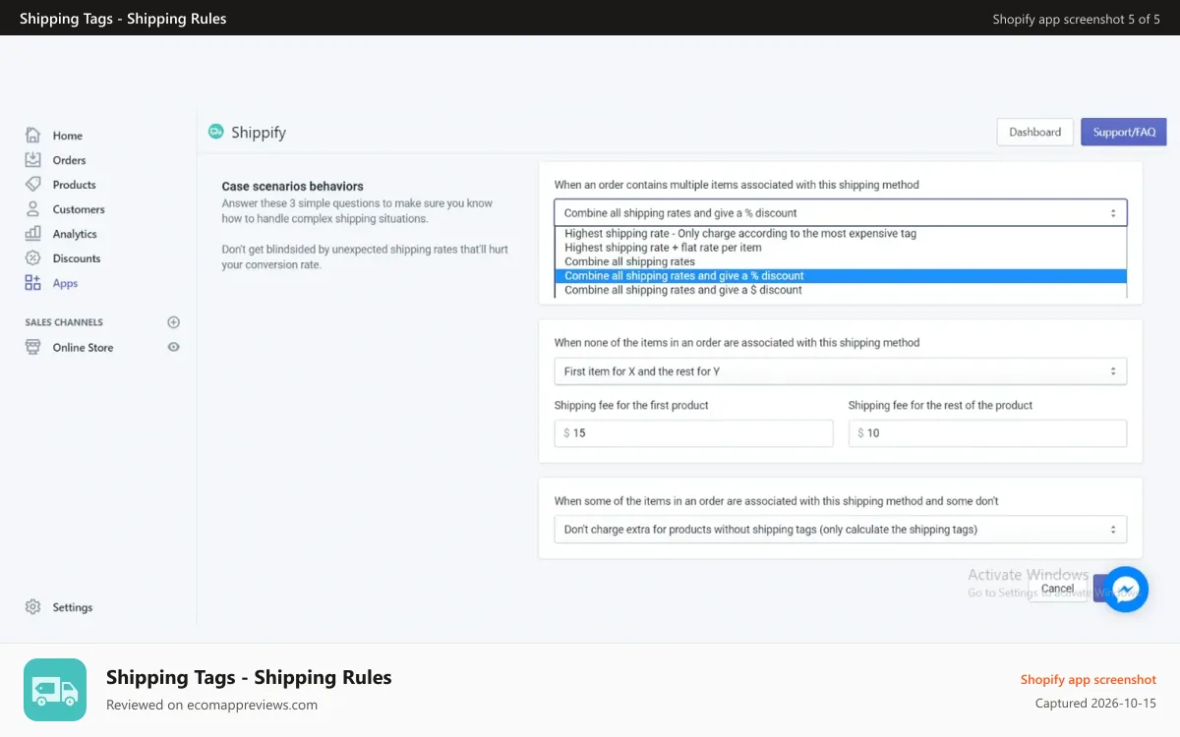Add a sales channel with plus icon
Viewport: 1180px width, 737px height.
tap(174, 322)
